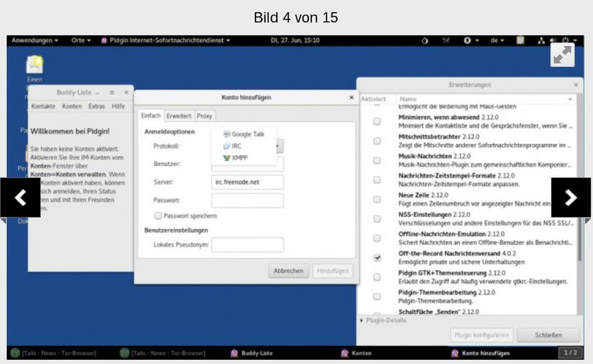Switch to the Erweitert tab
The image size is (593, 364).
pos(179,116)
